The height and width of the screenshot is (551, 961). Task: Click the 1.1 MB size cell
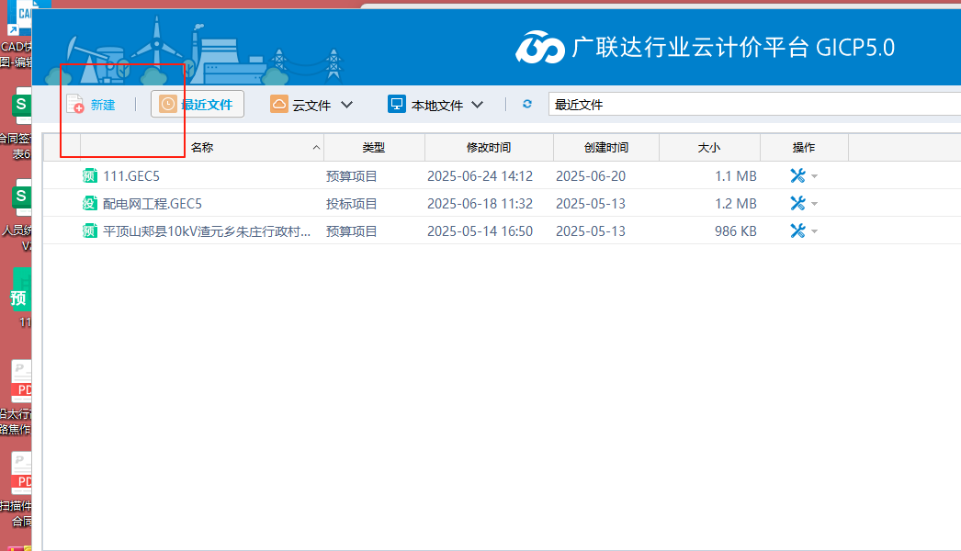(736, 176)
